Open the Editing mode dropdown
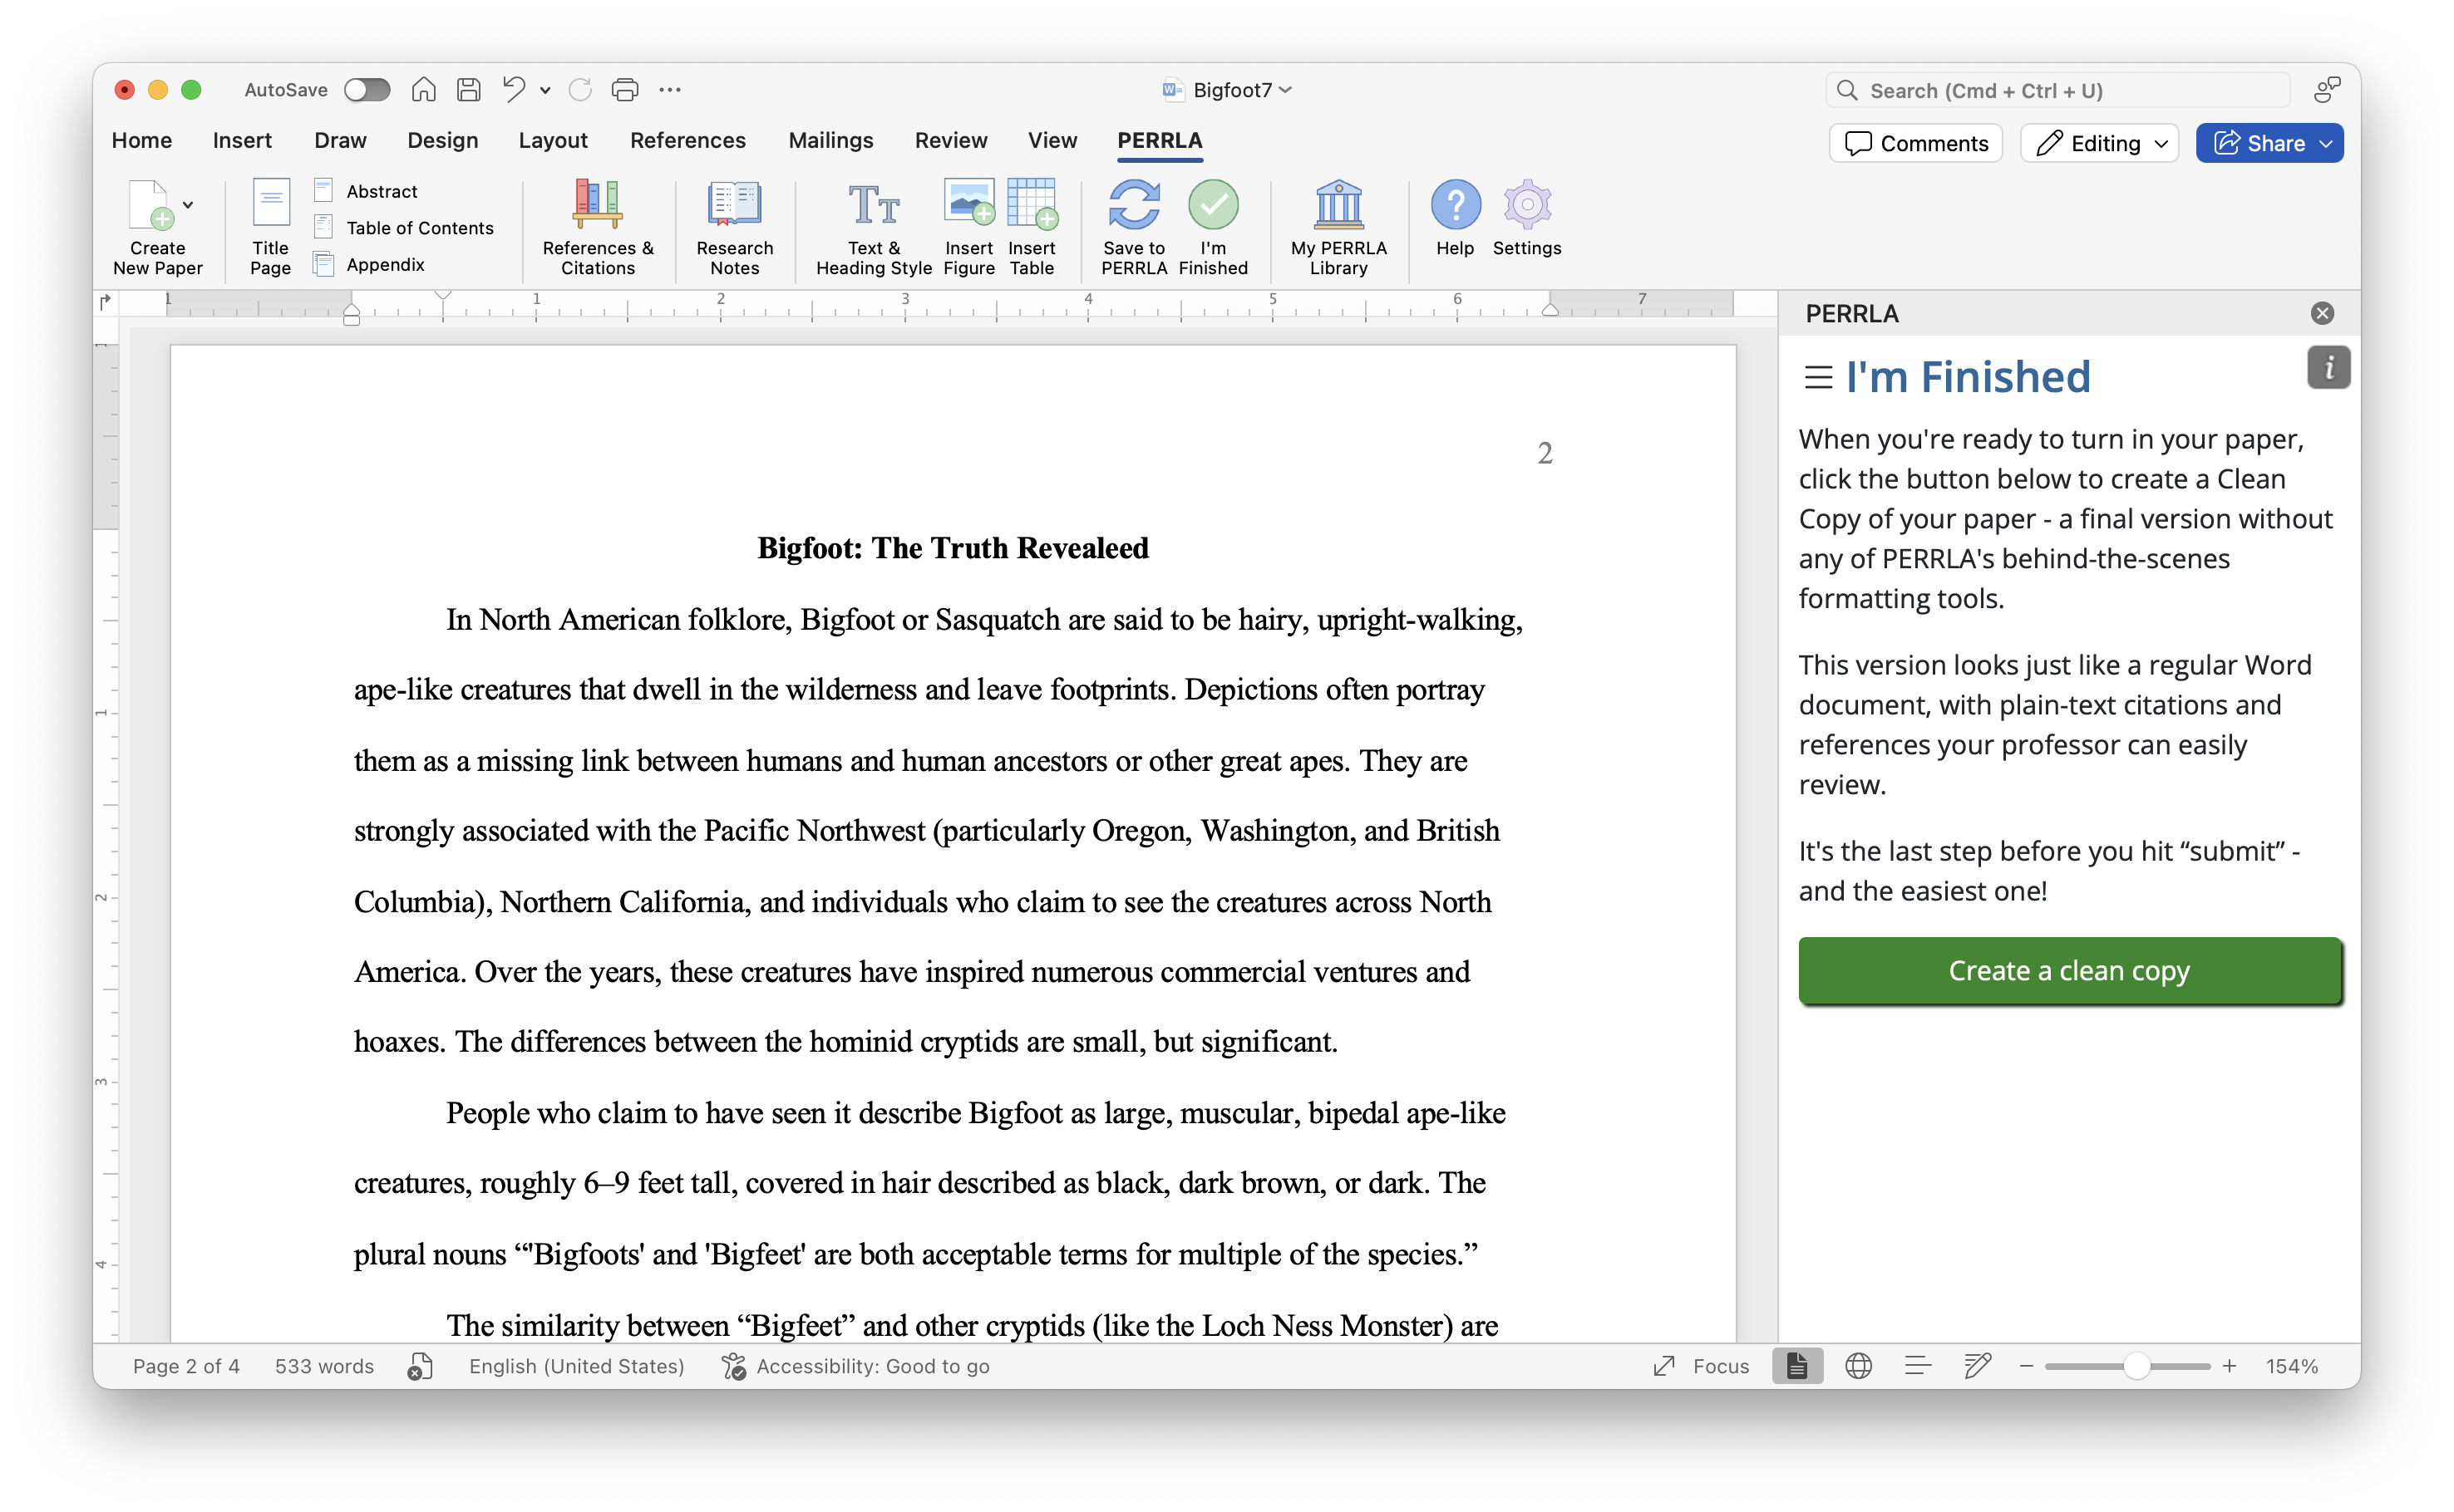 pyautogui.click(x=2099, y=143)
